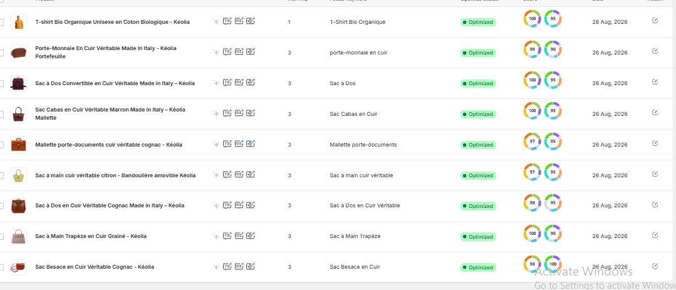Click pencil card icon in Sac Cabas row
The image size is (676, 290).
[x=251, y=113]
